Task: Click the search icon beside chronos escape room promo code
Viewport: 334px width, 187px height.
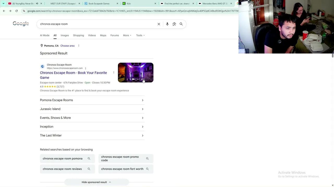Action: pos(147,158)
